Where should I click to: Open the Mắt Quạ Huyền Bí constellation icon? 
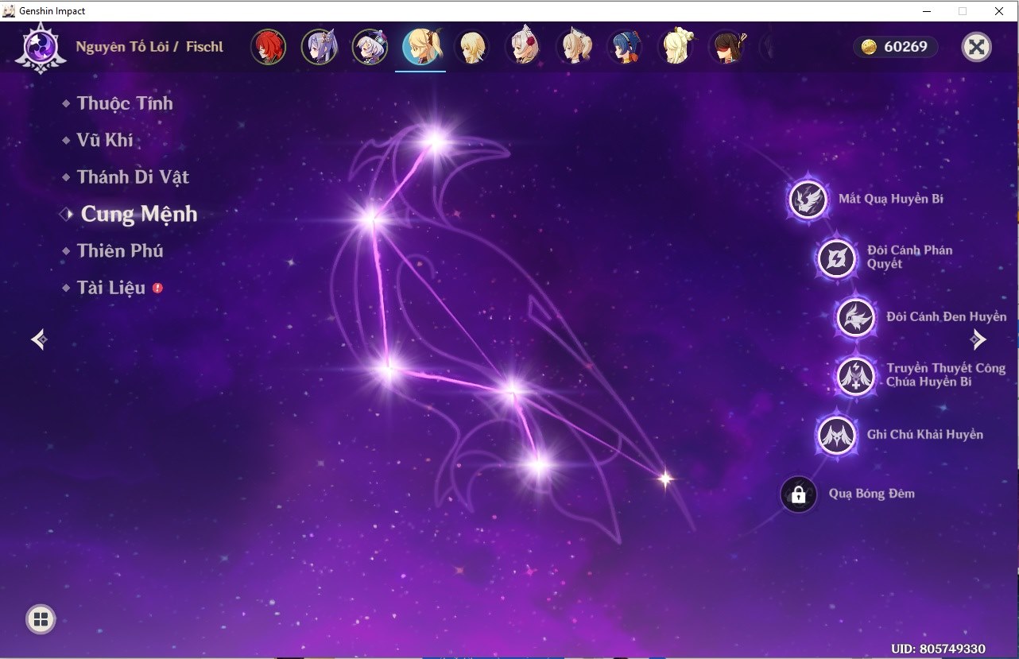pos(808,200)
